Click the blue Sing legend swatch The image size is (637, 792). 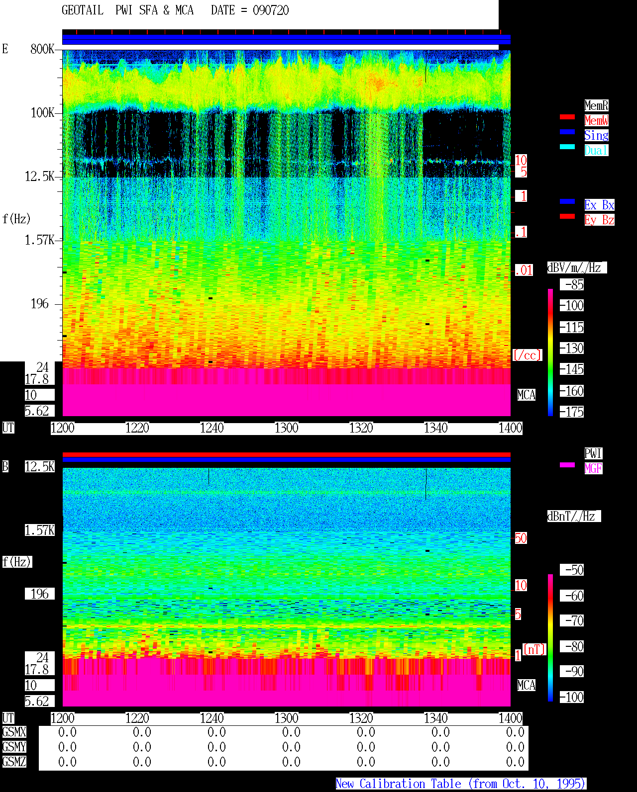pyautogui.click(x=567, y=132)
